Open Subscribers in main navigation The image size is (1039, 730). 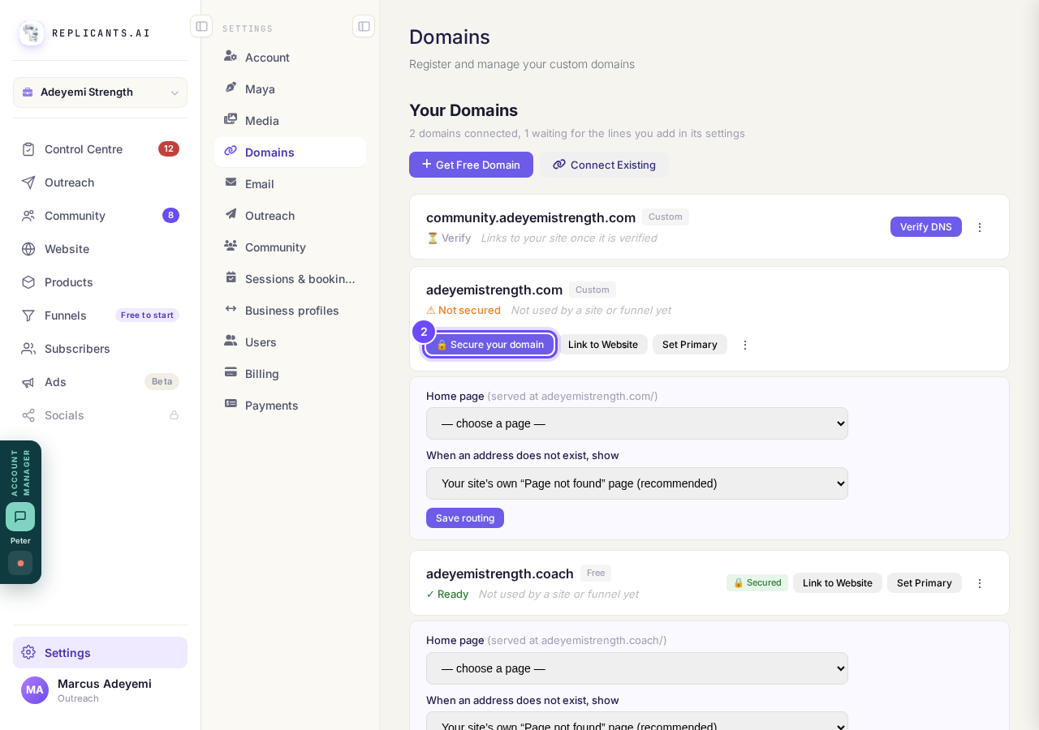tap(100, 349)
